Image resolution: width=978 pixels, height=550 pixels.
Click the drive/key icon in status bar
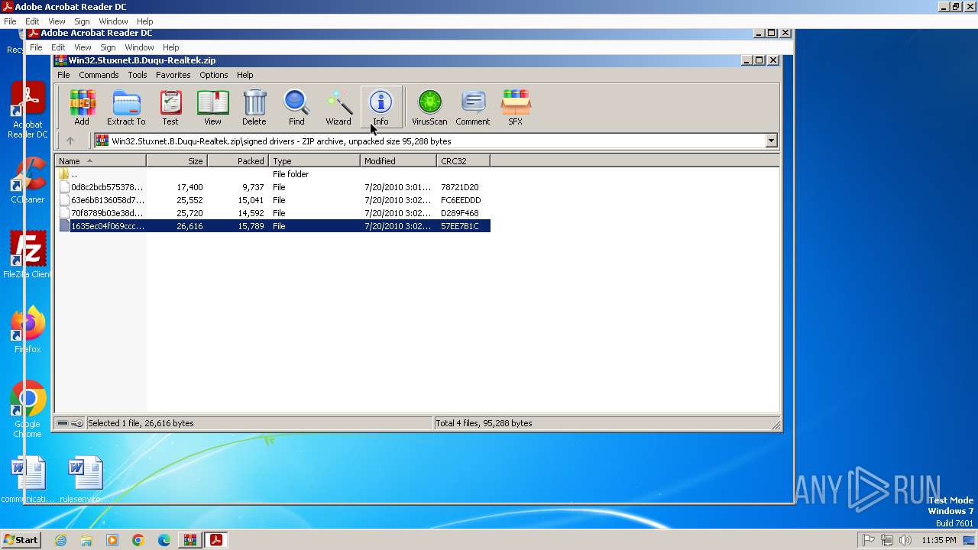pyautogui.click(x=70, y=423)
